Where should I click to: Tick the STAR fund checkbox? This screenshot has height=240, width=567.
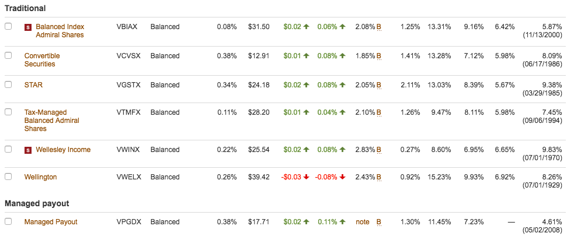point(8,84)
